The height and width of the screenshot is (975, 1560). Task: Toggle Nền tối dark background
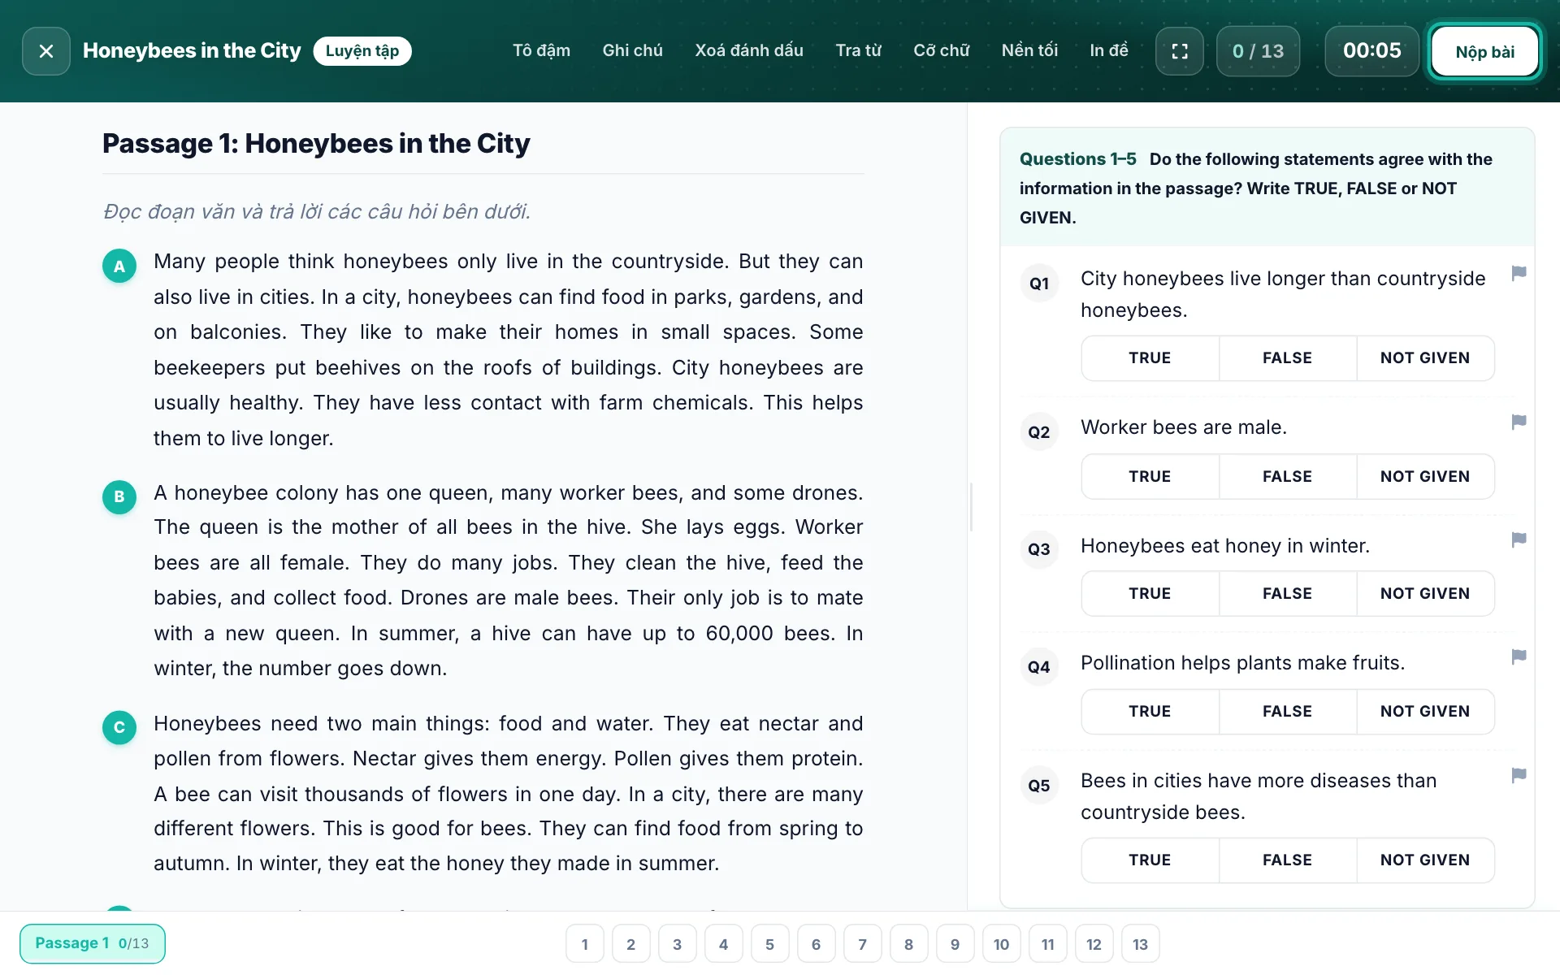click(x=1029, y=50)
